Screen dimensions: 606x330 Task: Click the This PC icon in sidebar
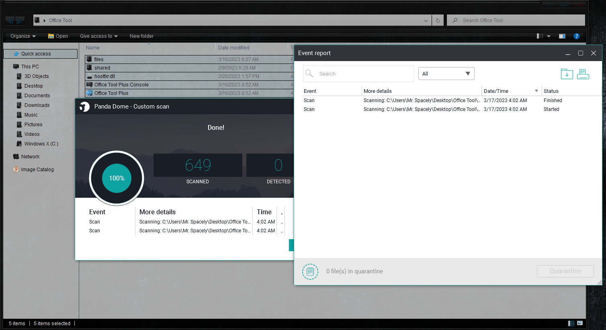click(x=16, y=67)
